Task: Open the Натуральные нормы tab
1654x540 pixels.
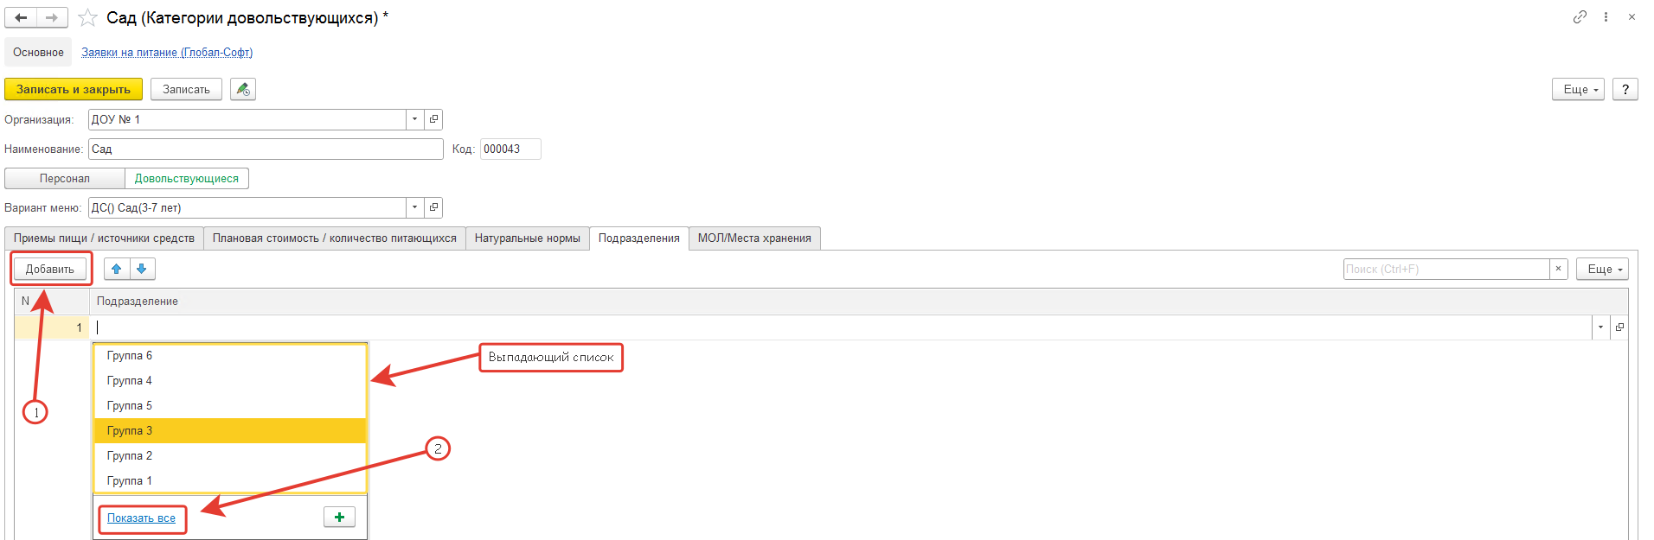Action: point(527,238)
